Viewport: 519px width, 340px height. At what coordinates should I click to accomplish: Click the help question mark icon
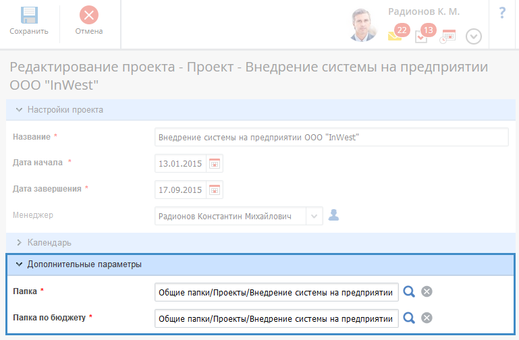pyautogui.click(x=502, y=13)
